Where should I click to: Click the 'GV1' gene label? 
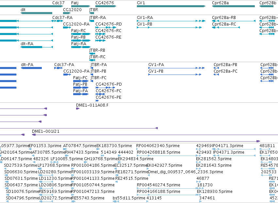(x=141, y=3)
